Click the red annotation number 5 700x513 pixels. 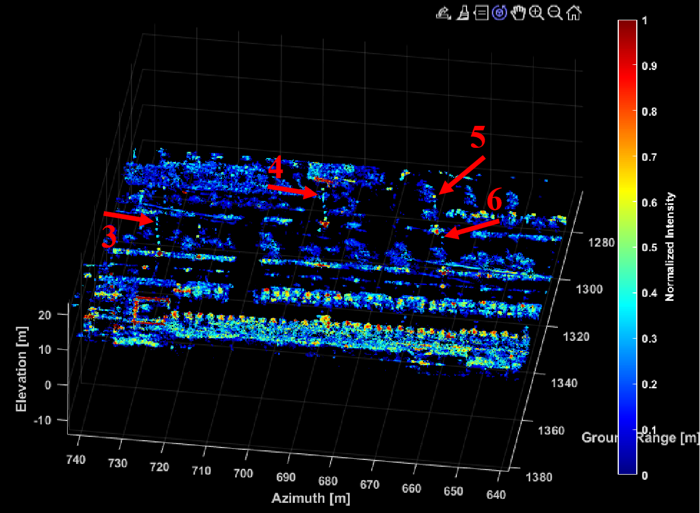(x=478, y=137)
